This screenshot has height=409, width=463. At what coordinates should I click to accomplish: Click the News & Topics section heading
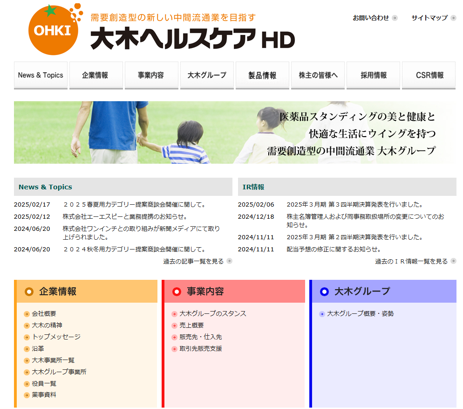[x=45, y=187]
